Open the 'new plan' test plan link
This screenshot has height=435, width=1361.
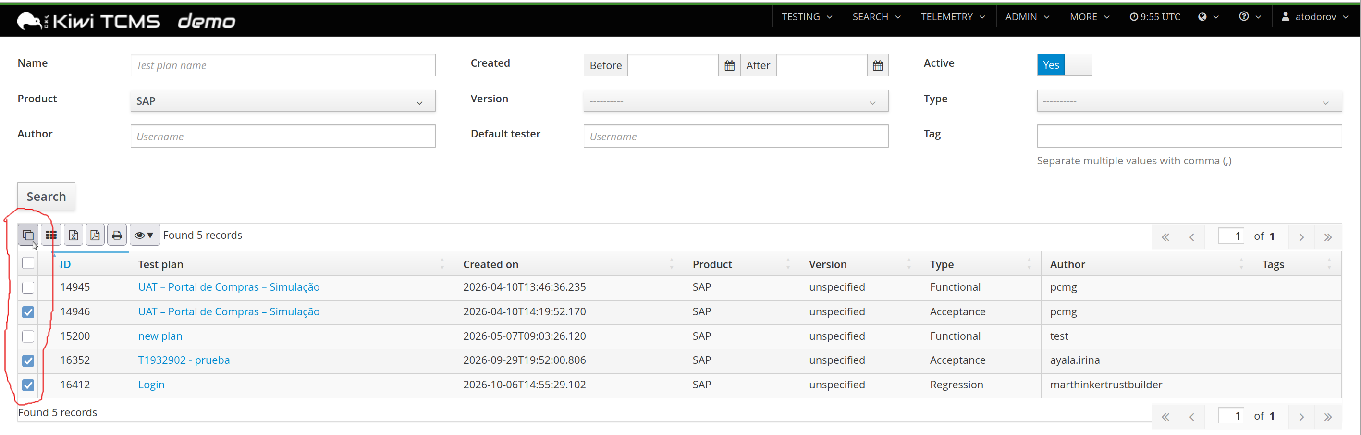[160, 336]
